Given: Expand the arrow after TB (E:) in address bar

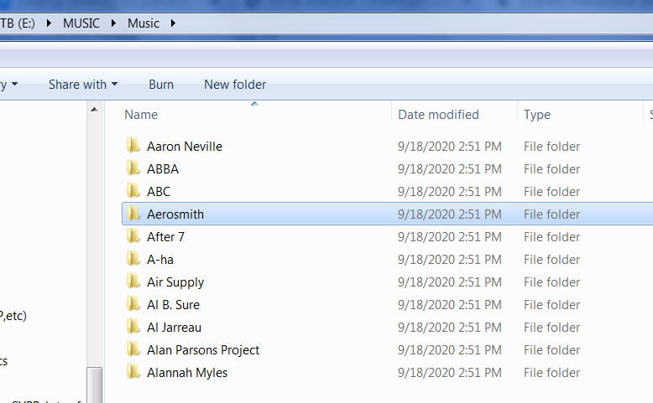Looking at the screenshot, I should tap(49, 23).
